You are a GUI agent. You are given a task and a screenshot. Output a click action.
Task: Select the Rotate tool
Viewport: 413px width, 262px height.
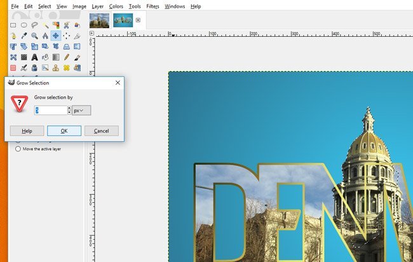coord(24,46)
